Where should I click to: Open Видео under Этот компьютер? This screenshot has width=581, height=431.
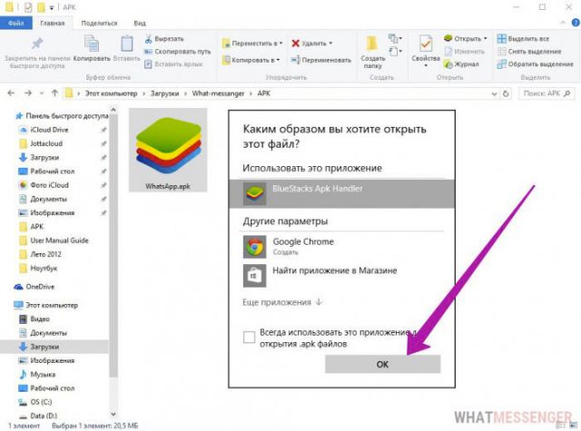[40, 318]
